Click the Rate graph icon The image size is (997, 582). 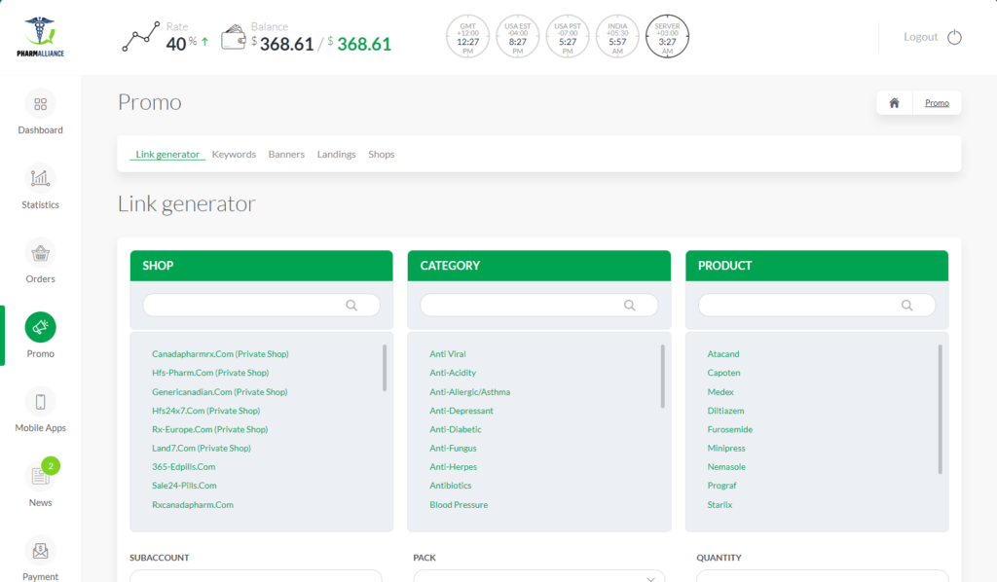coord(140,36)
